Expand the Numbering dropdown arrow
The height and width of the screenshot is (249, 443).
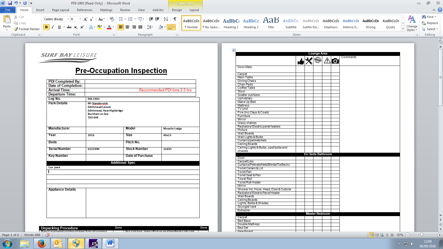point(135,19)
